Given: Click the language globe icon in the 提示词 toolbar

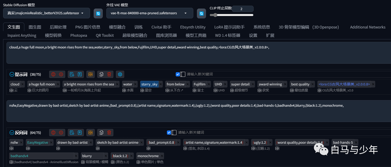Looking at the screenshot, I should pyautogui.click(x=53, y=74).
